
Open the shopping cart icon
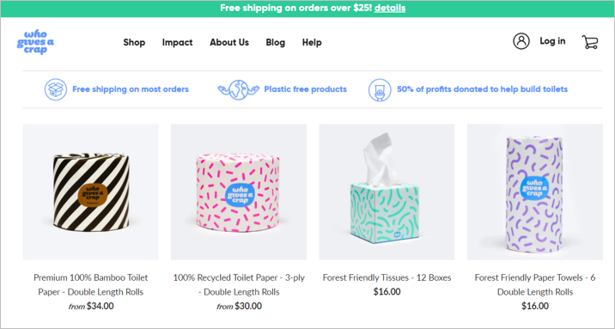pyautogui.click(x=590, y=42)
